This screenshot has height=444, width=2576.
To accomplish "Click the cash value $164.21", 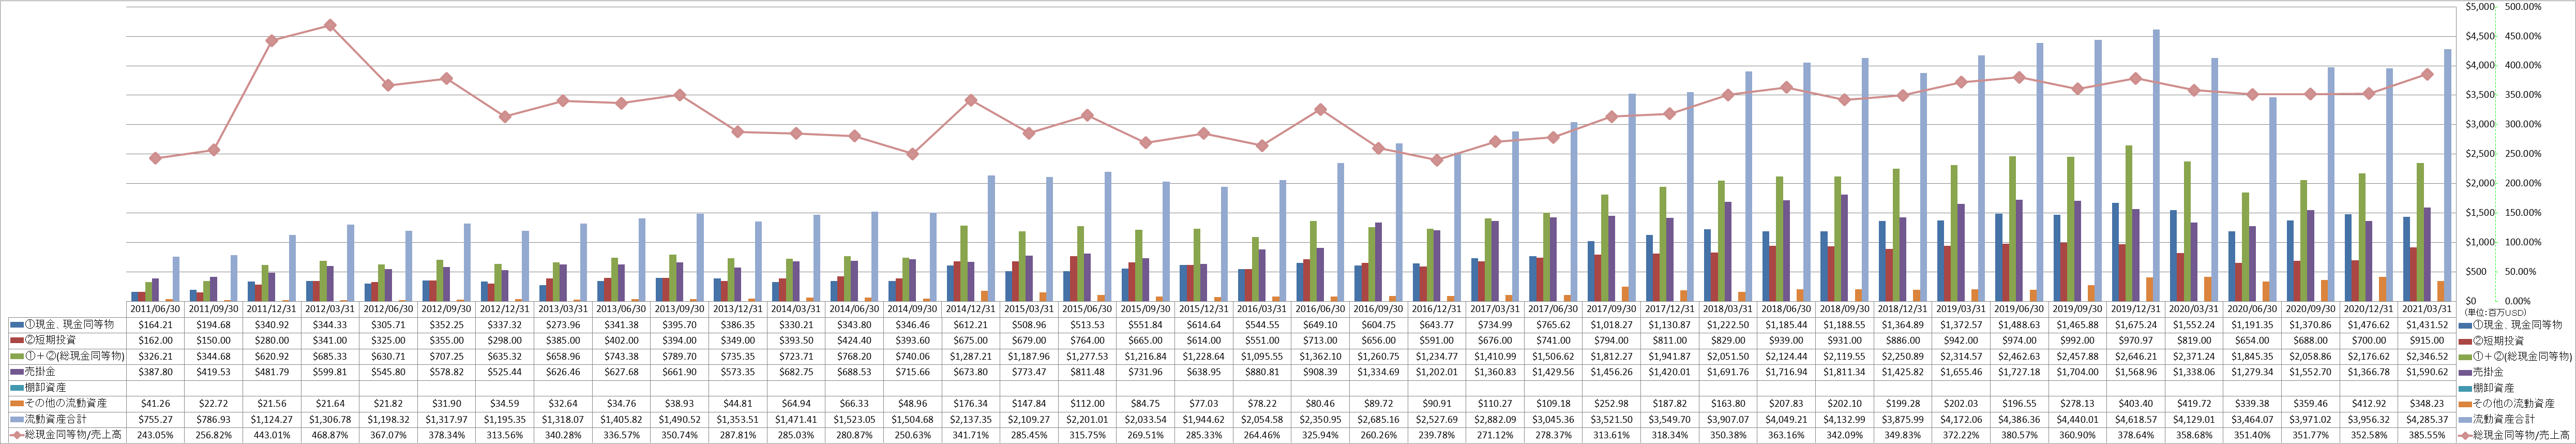I will pos(156,325).
